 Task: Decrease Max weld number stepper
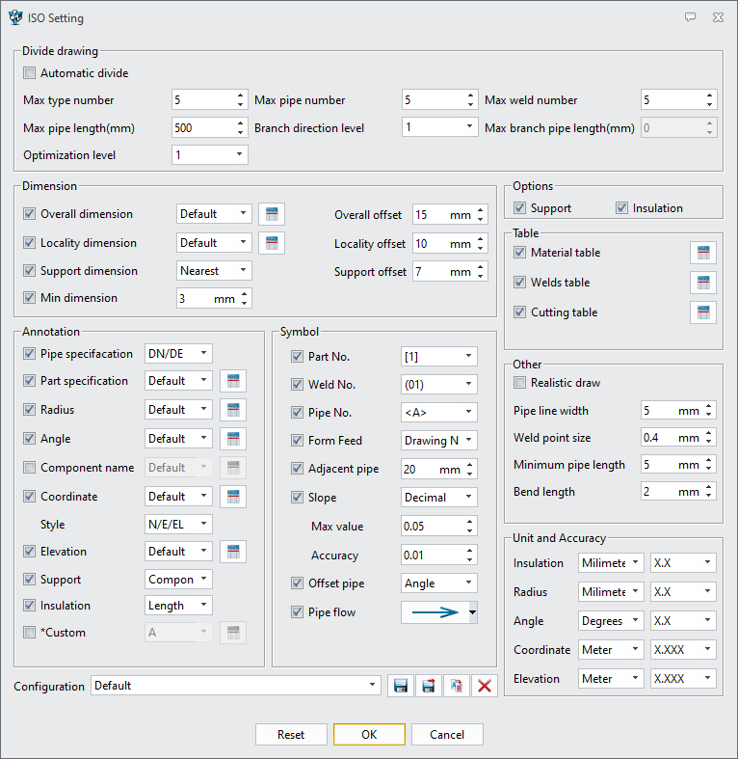point(709,104)
